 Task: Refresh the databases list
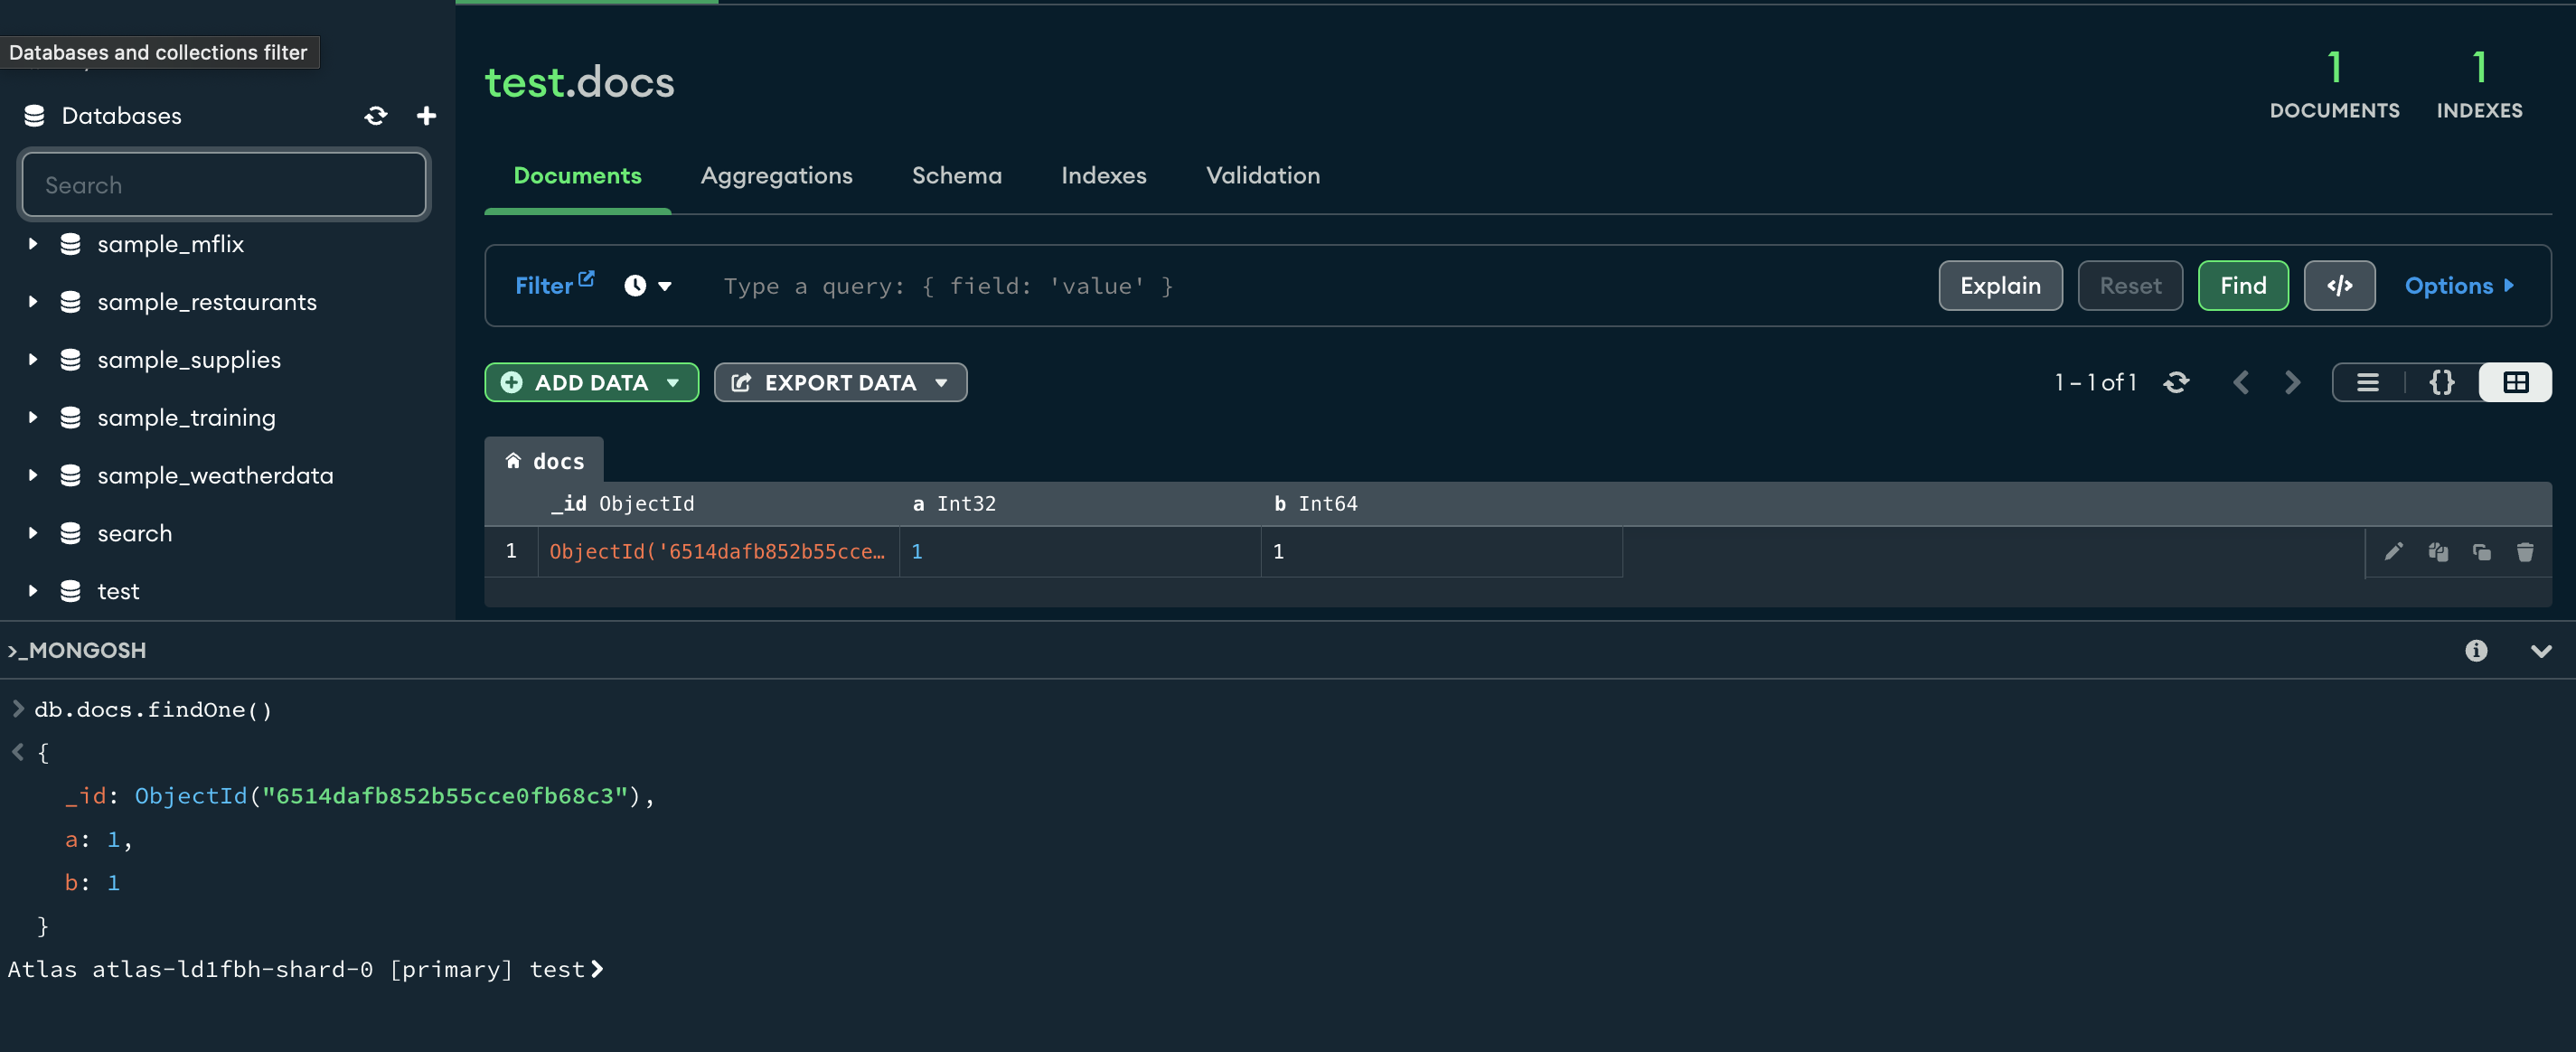point(376,116)
